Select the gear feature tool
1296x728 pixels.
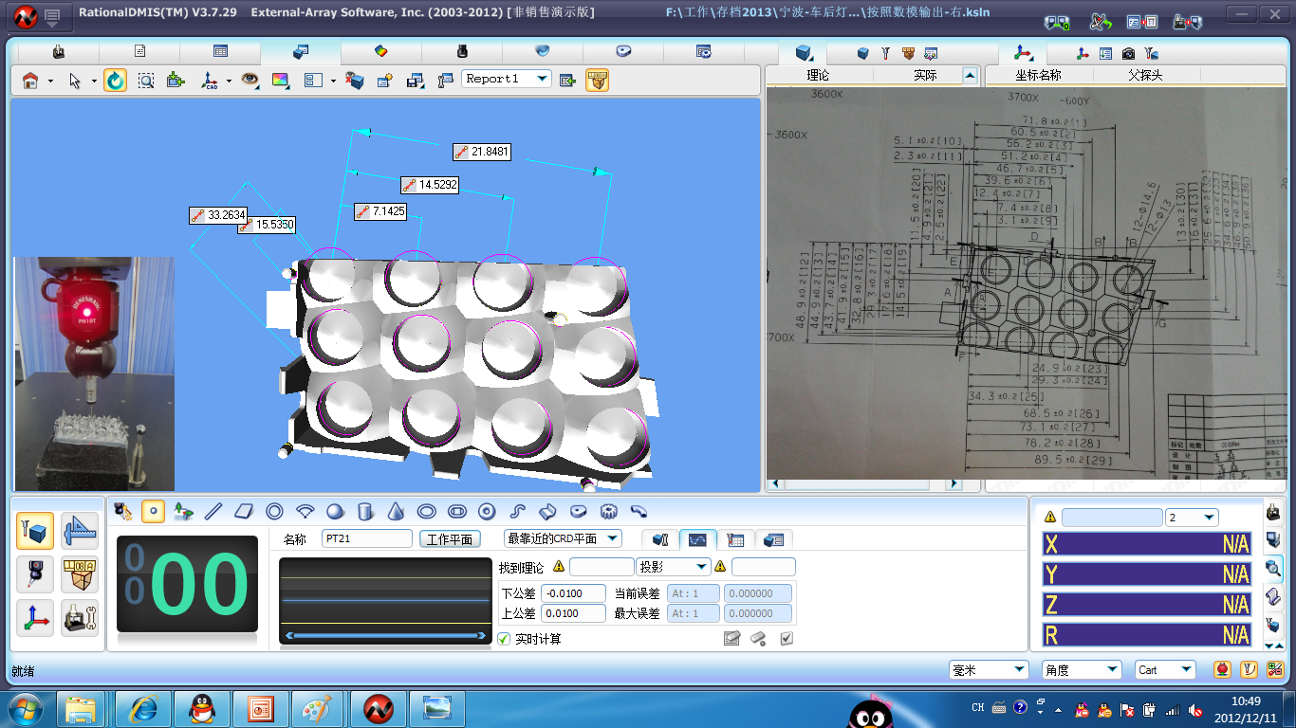[x=608, y=512]
